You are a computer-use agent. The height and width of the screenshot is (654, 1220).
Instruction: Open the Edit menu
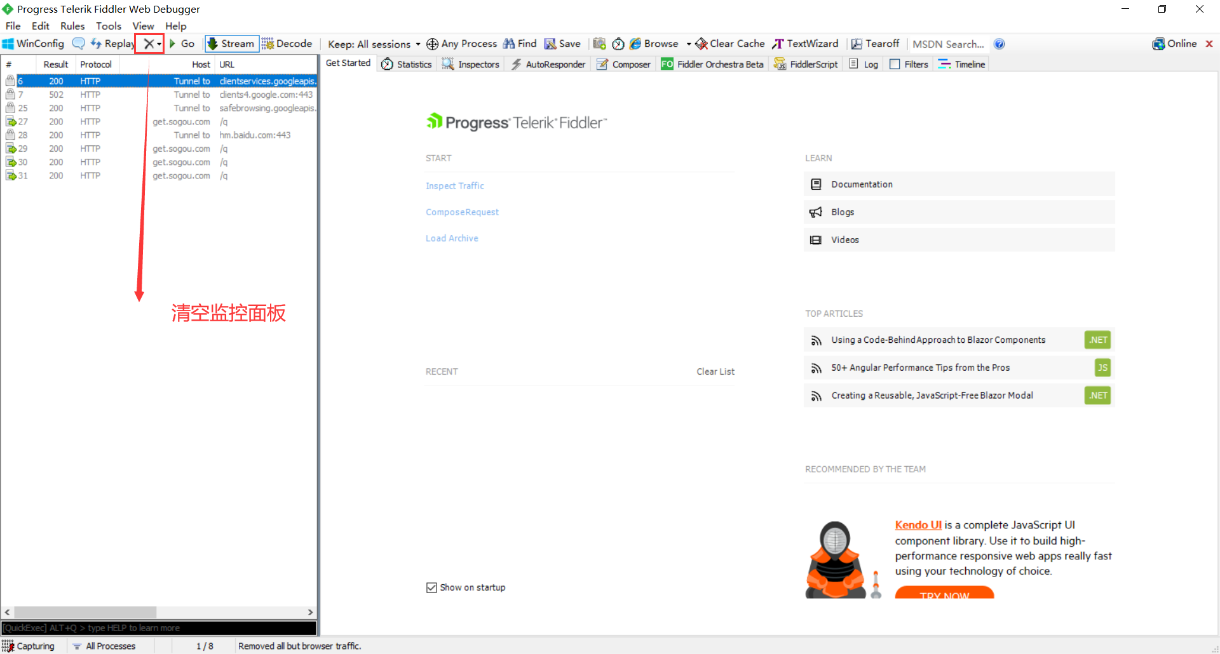[x=41, y=26]
